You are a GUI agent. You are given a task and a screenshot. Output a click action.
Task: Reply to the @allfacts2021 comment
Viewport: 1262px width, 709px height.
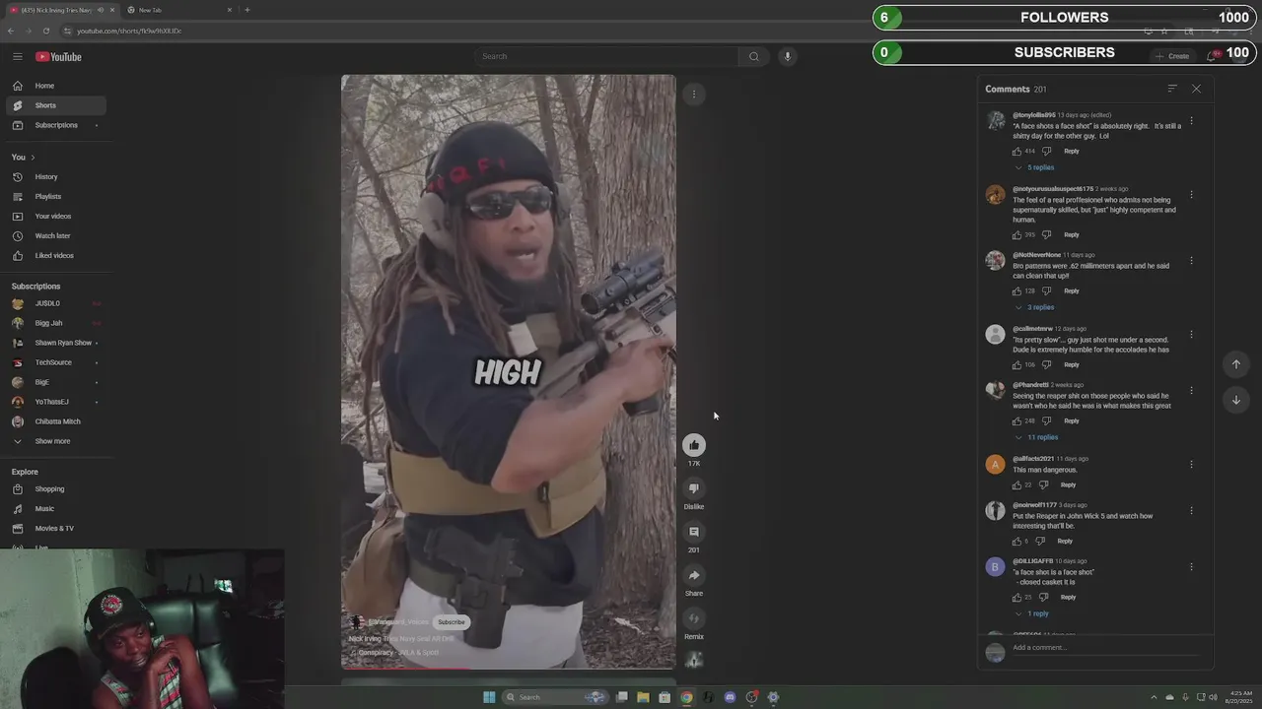click(x=1068, y=484)
